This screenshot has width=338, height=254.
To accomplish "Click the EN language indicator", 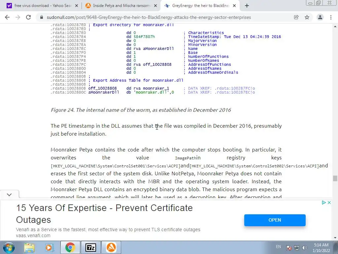I will (x=278, y=247).
